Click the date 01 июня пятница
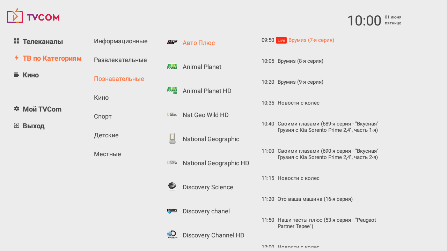The image size is (447, 251). click(x=393, y=20)
